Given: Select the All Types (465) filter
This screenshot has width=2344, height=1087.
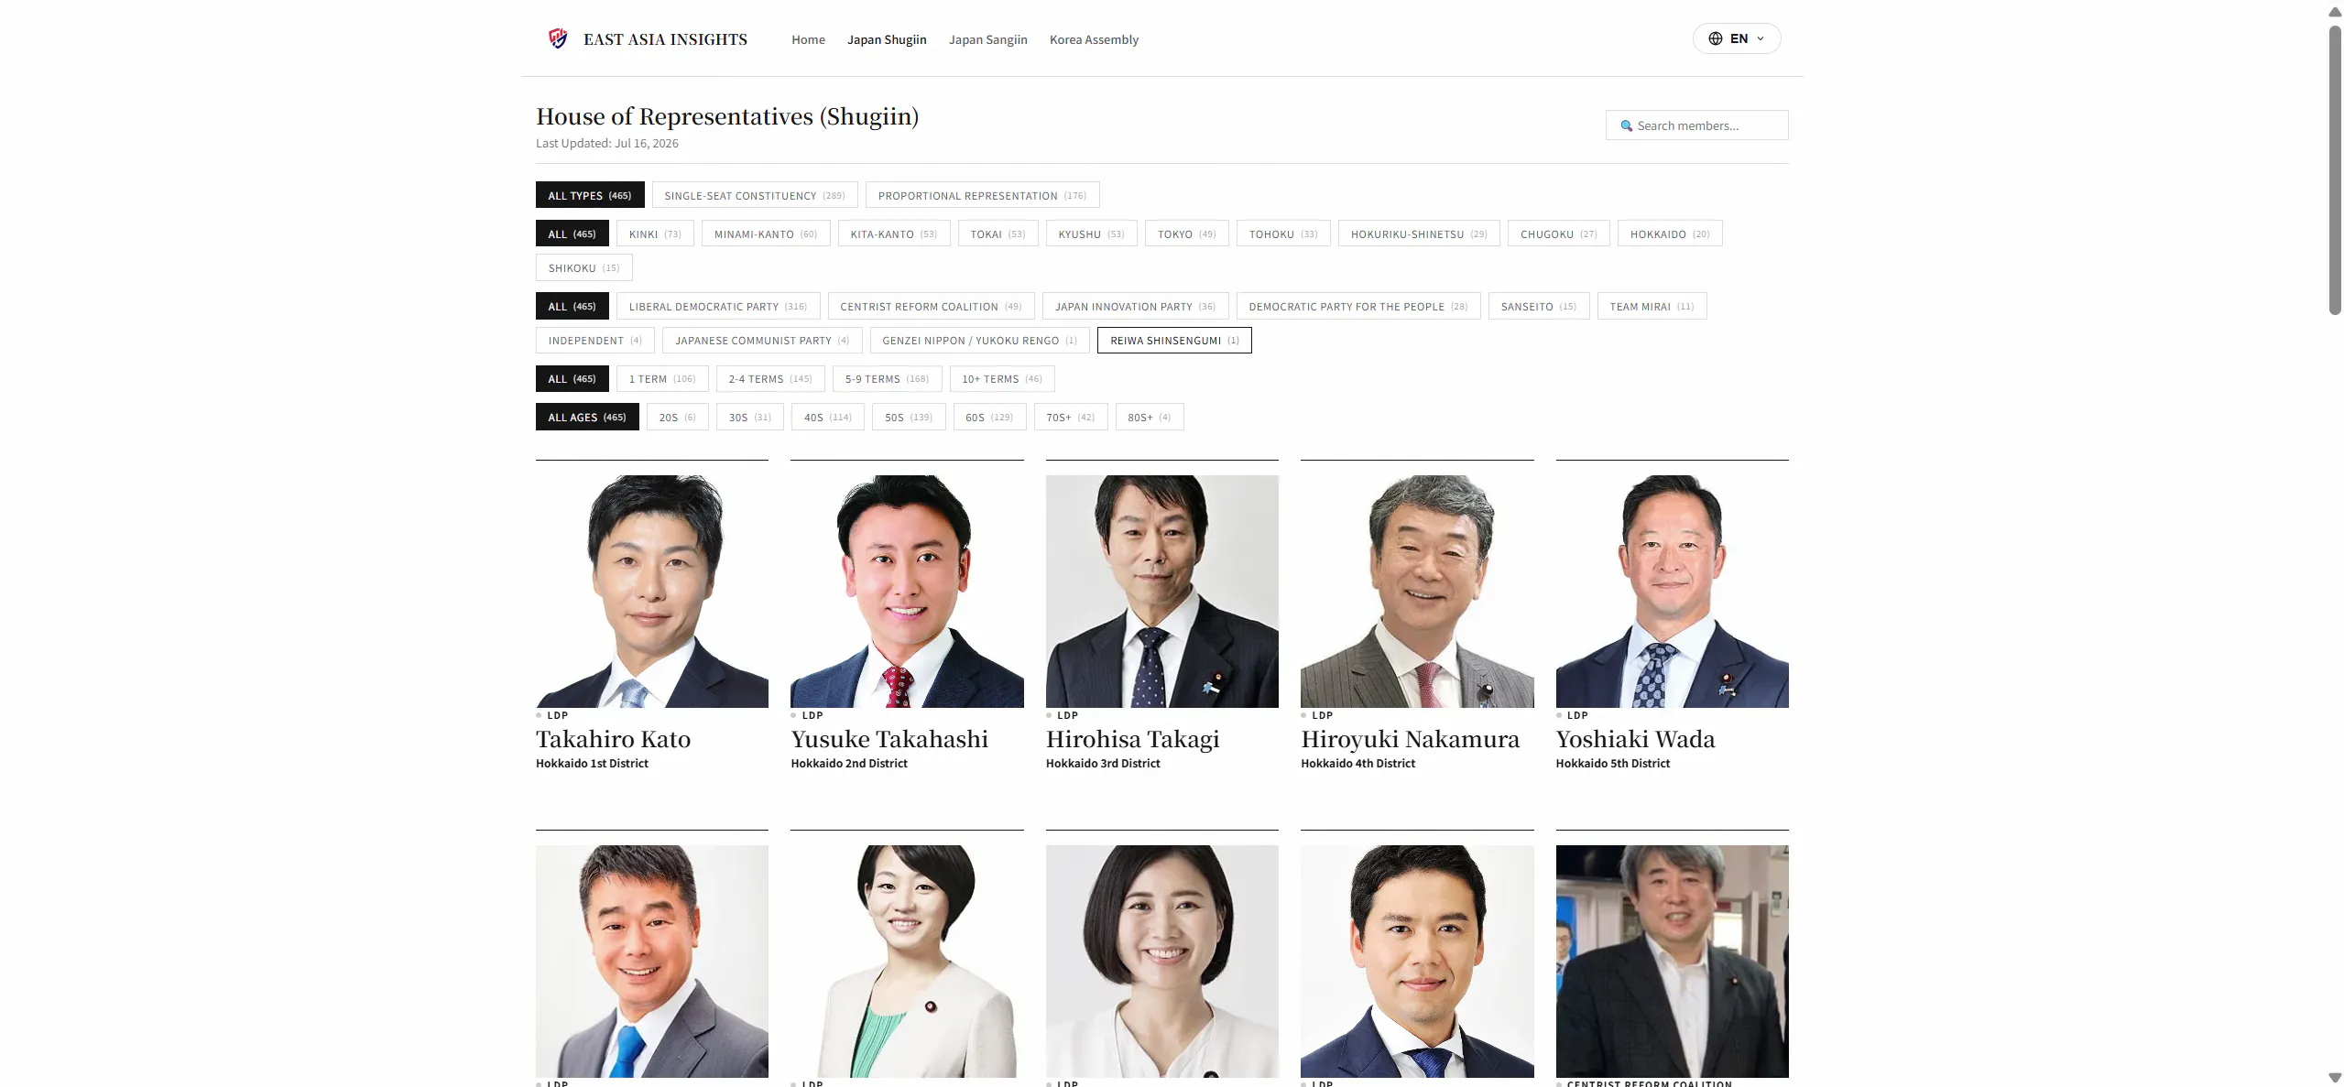Looking at the screenshot, I should (x=590, y=195).
